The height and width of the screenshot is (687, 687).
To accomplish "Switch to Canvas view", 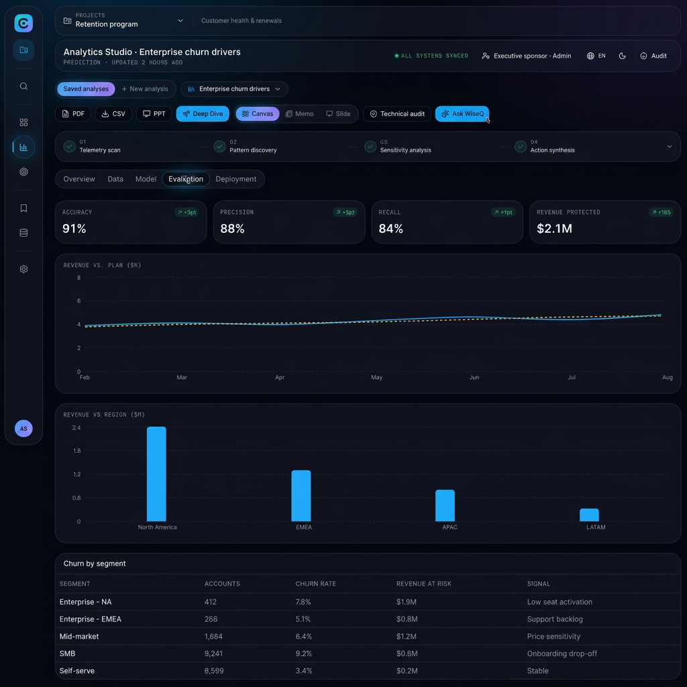I will [258, 114].
